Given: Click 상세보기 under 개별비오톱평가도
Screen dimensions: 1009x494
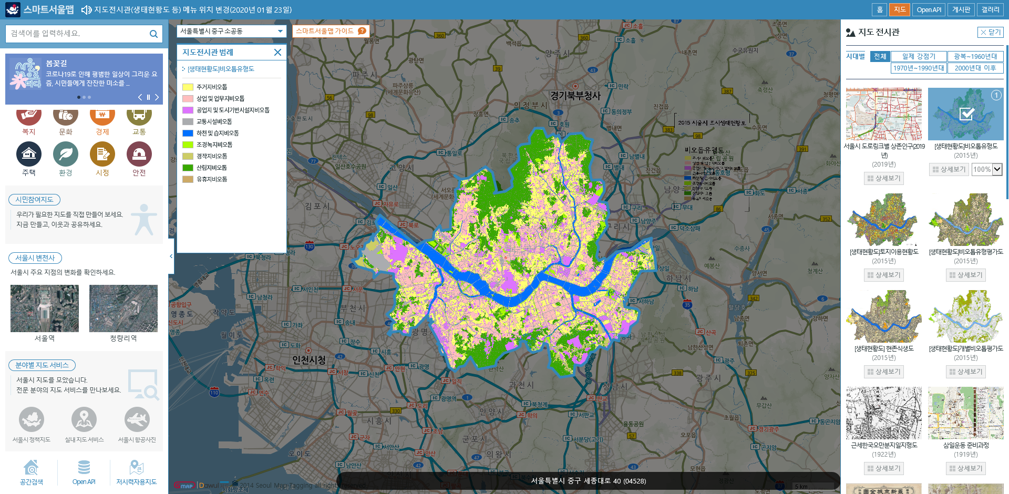Looking at the screenshot, I should coord(966,372).
